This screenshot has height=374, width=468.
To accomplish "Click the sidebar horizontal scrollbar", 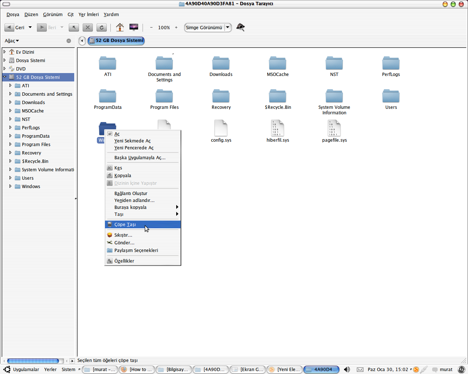I will [x=33, y=361].
